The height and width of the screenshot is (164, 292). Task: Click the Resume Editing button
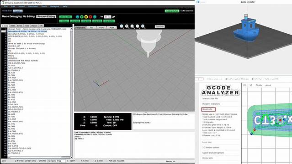click(x=46, y=16)
